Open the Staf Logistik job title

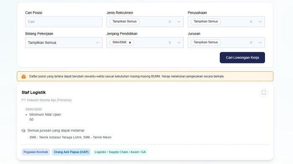33,93
